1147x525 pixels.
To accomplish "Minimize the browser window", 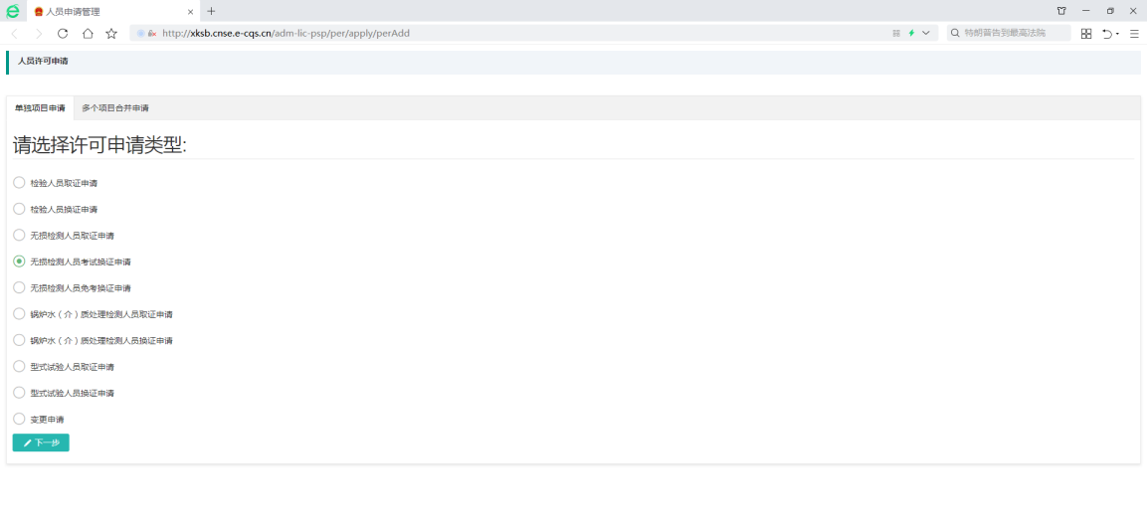I will [1085, 11].
